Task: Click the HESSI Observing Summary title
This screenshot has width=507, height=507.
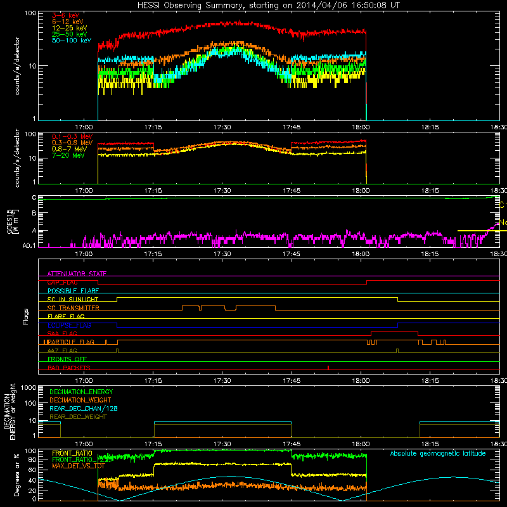Action: pos(269,5)
